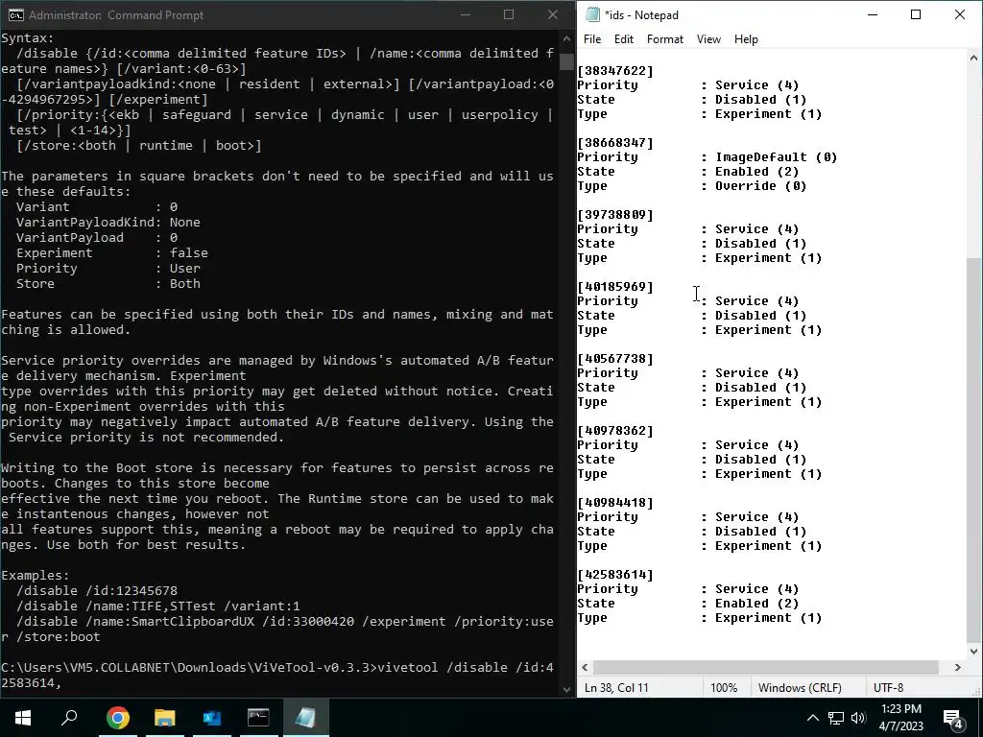
Task: Click Command Prompt scroll up arrow
Action: (566, 38)
